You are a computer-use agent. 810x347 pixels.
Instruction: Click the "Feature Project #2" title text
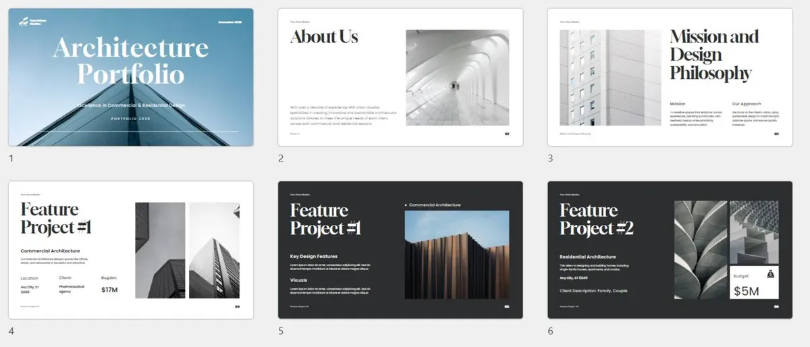click(597, 219)
